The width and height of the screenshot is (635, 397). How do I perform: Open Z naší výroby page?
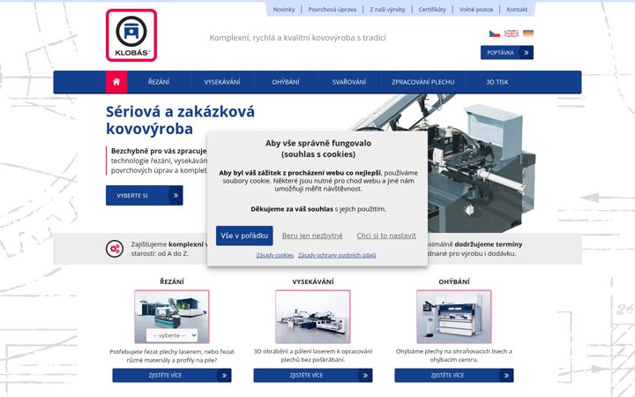[387, 10]
